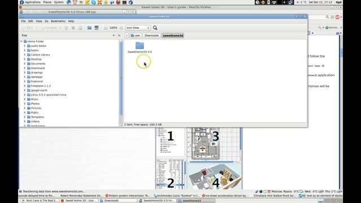Screen dimensions: 361x203
Task: Expand the Desktop tree node
Action: point(25,59)
